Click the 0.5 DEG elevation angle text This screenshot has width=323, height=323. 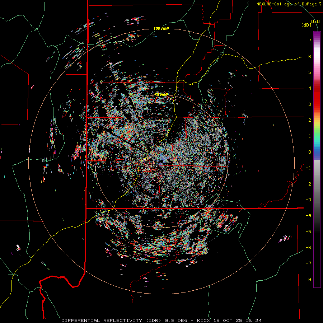coord(176,320)
